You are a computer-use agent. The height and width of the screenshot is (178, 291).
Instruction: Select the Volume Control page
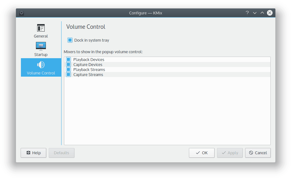[41, 68]
